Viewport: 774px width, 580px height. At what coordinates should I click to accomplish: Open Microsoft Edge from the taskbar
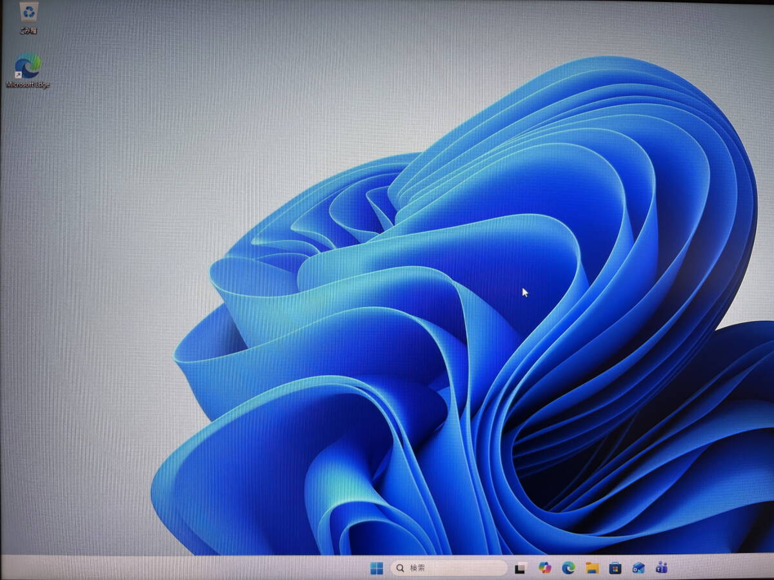568,568
